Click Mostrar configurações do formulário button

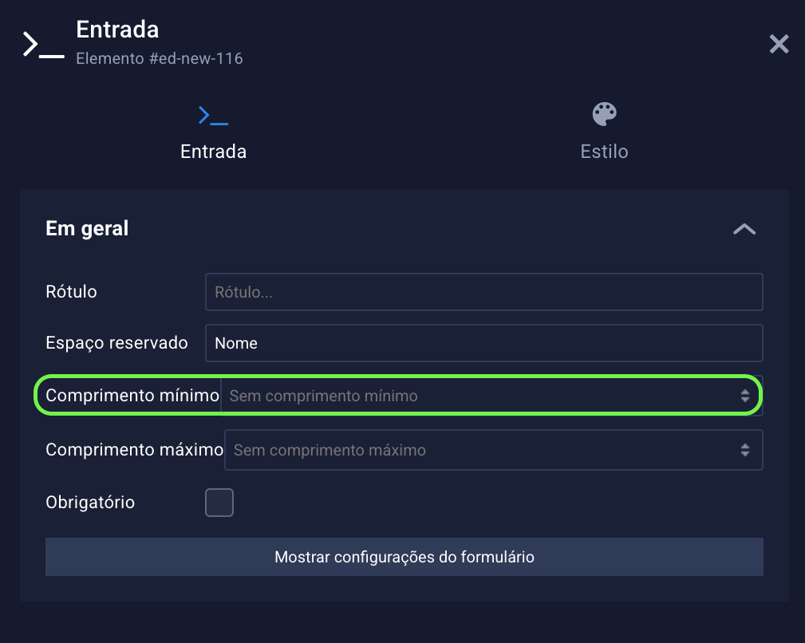[404, 557]
